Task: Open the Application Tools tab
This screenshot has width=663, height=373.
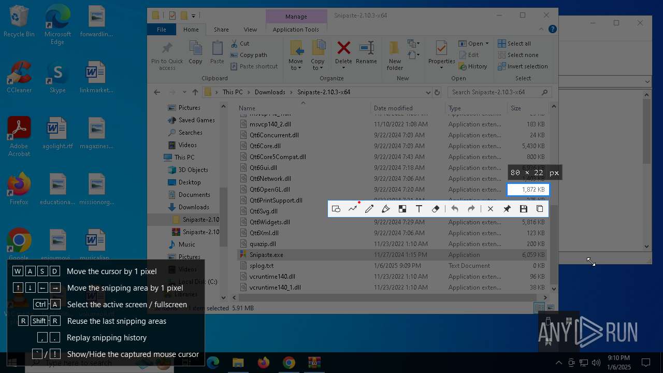Action: [x=296, y=30]
